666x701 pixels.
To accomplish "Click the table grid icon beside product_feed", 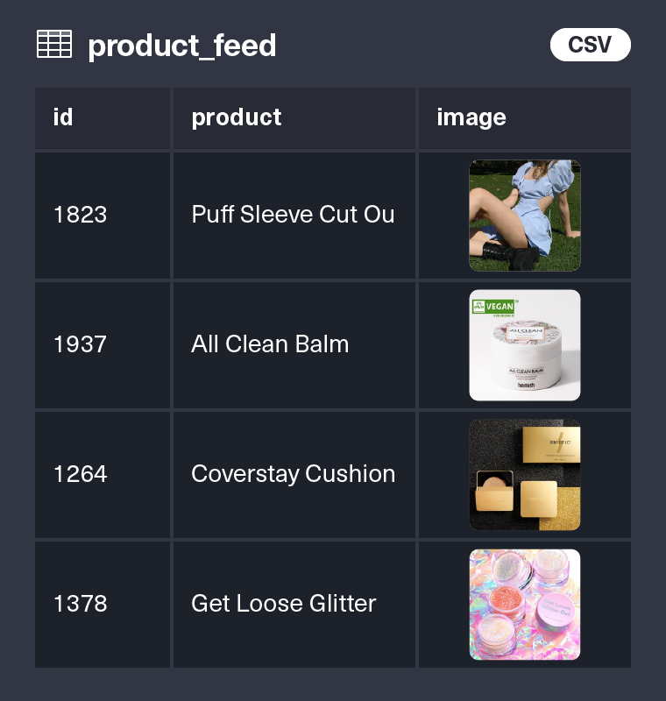I will point(54,45).
